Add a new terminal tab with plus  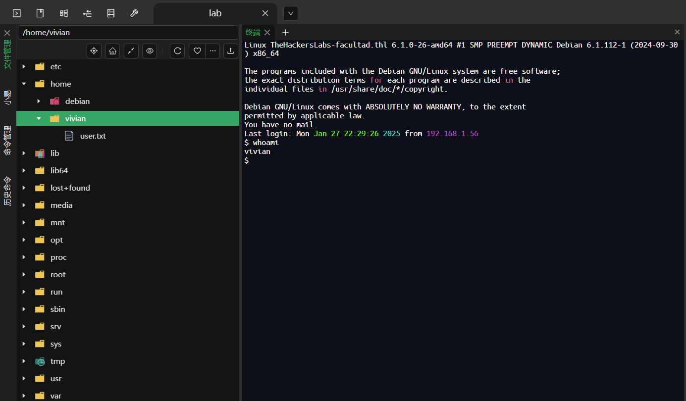pos(285,33)
